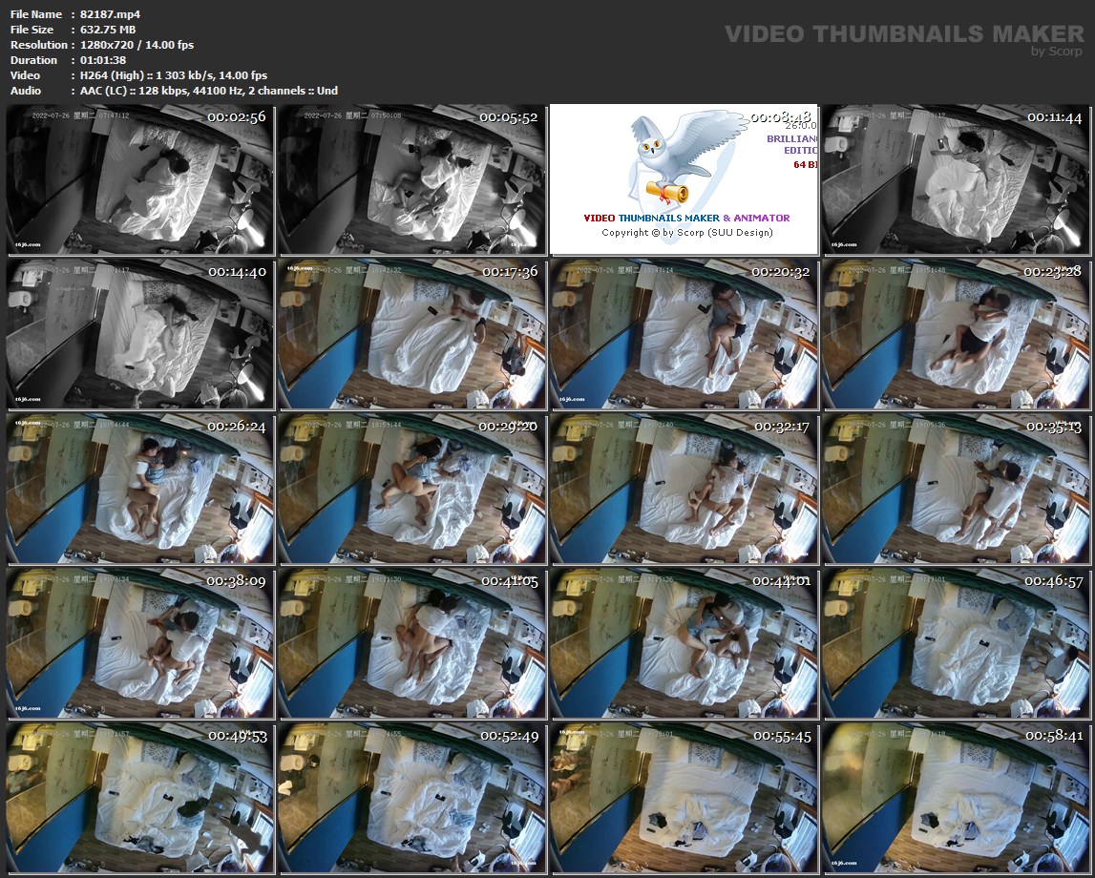1095x878 pixels.
Task: Click the thumbnail timestamped 00:11:44
Action: pyautogui.click(x=956, y=179)
